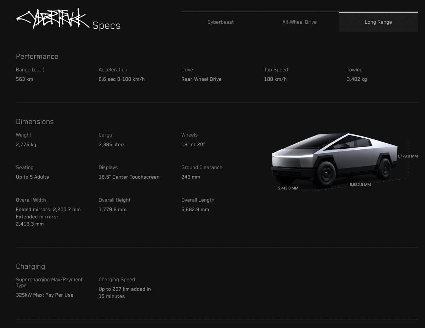Click the '3,402 kg' towing value
The width and height of the screenshot is (425, 328).
[357, 79]
